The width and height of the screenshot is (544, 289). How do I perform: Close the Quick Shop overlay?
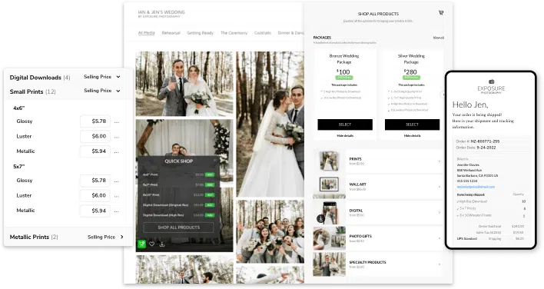tap(214, 161)
